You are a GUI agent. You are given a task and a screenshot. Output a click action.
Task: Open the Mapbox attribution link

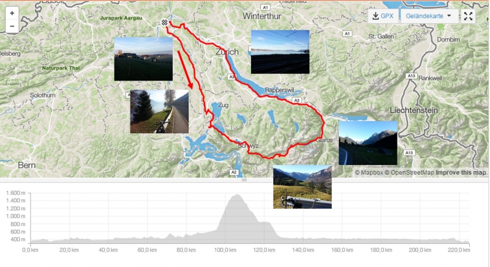point(369,172)
